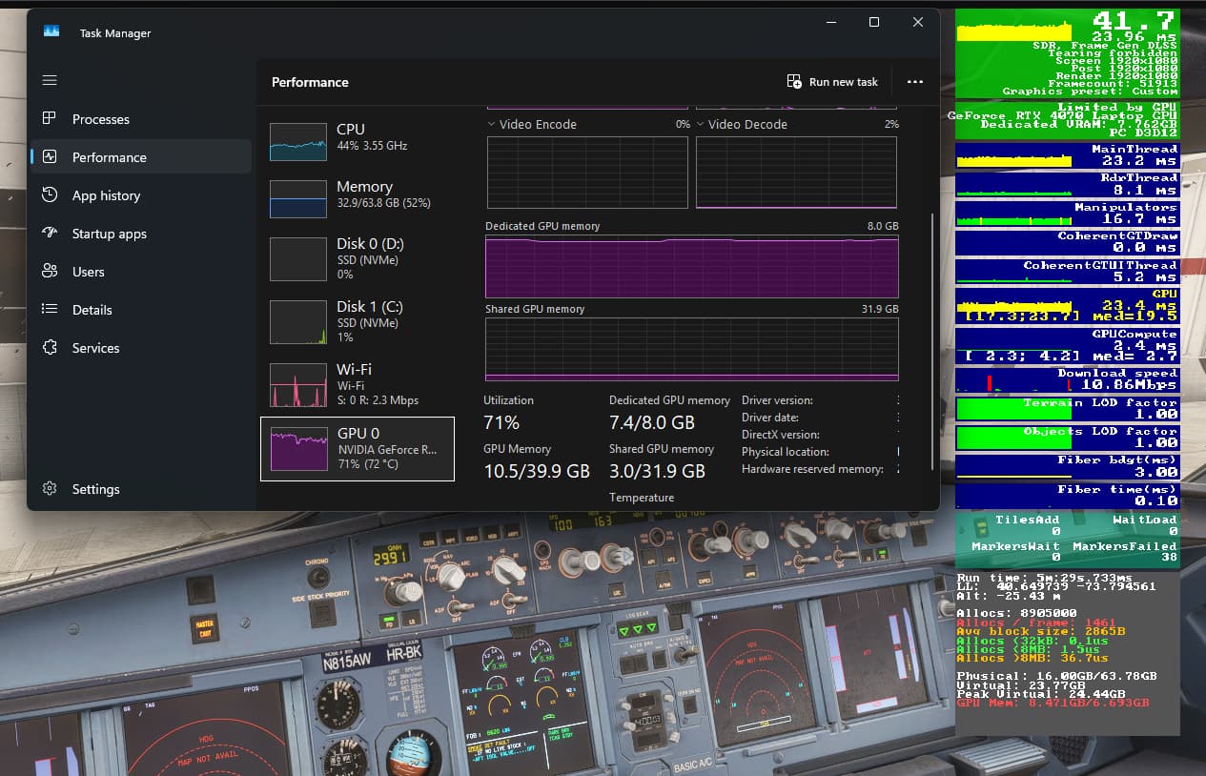
Task: Open App history from the sidebar
Action: point(50,194)
